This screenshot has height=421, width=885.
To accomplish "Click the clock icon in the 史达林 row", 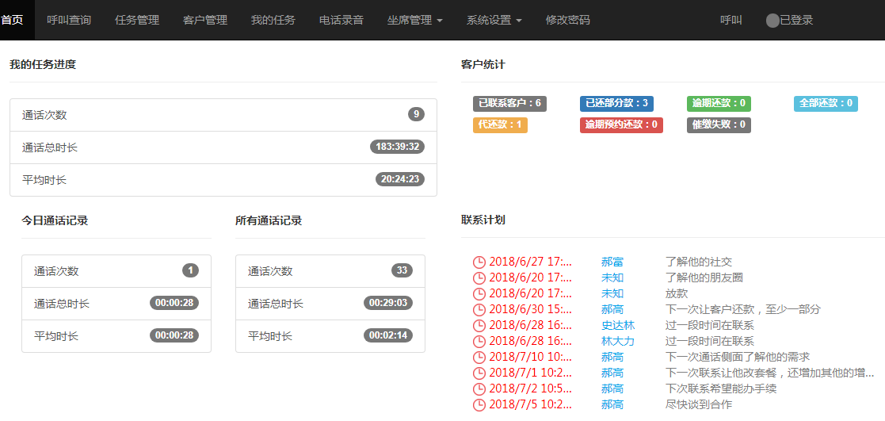I will tap(479, 326).
